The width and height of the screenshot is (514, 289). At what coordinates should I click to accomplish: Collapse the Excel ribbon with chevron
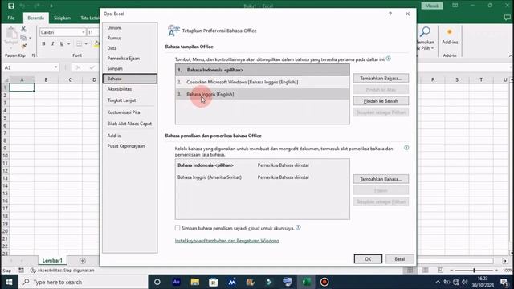pos(511,56)
